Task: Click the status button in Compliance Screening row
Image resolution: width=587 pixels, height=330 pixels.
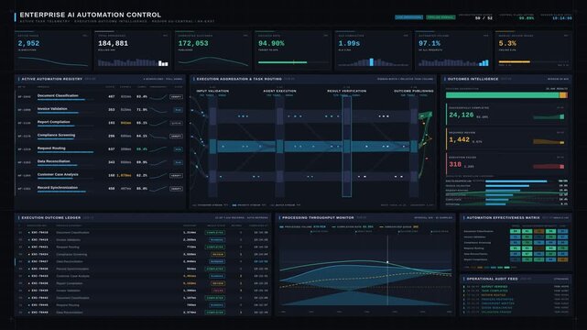Action: [176, 136]
